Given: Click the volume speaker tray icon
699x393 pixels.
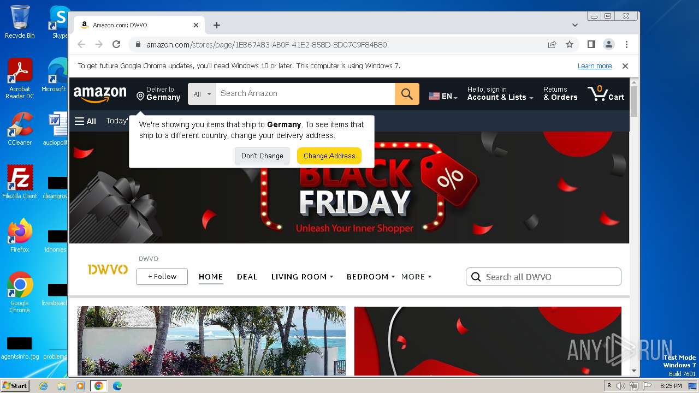Looking at the screenshot, I should pos(621,386).
